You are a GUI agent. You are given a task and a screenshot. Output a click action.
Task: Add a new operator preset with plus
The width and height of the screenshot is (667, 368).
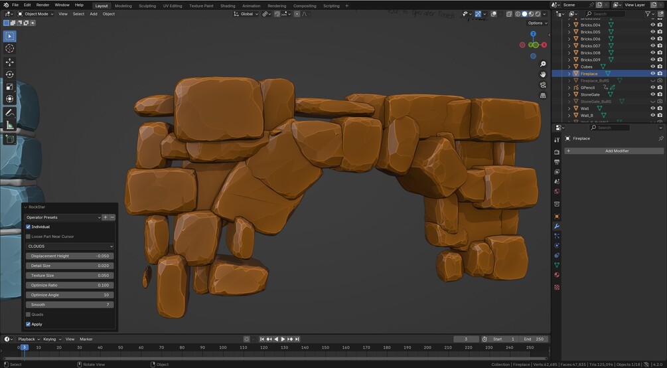106,217
